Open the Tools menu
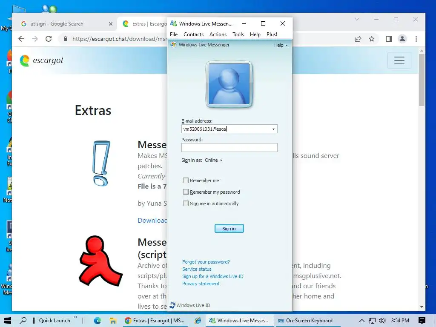Viewport: 436px width, 327px height. [238, 34]
